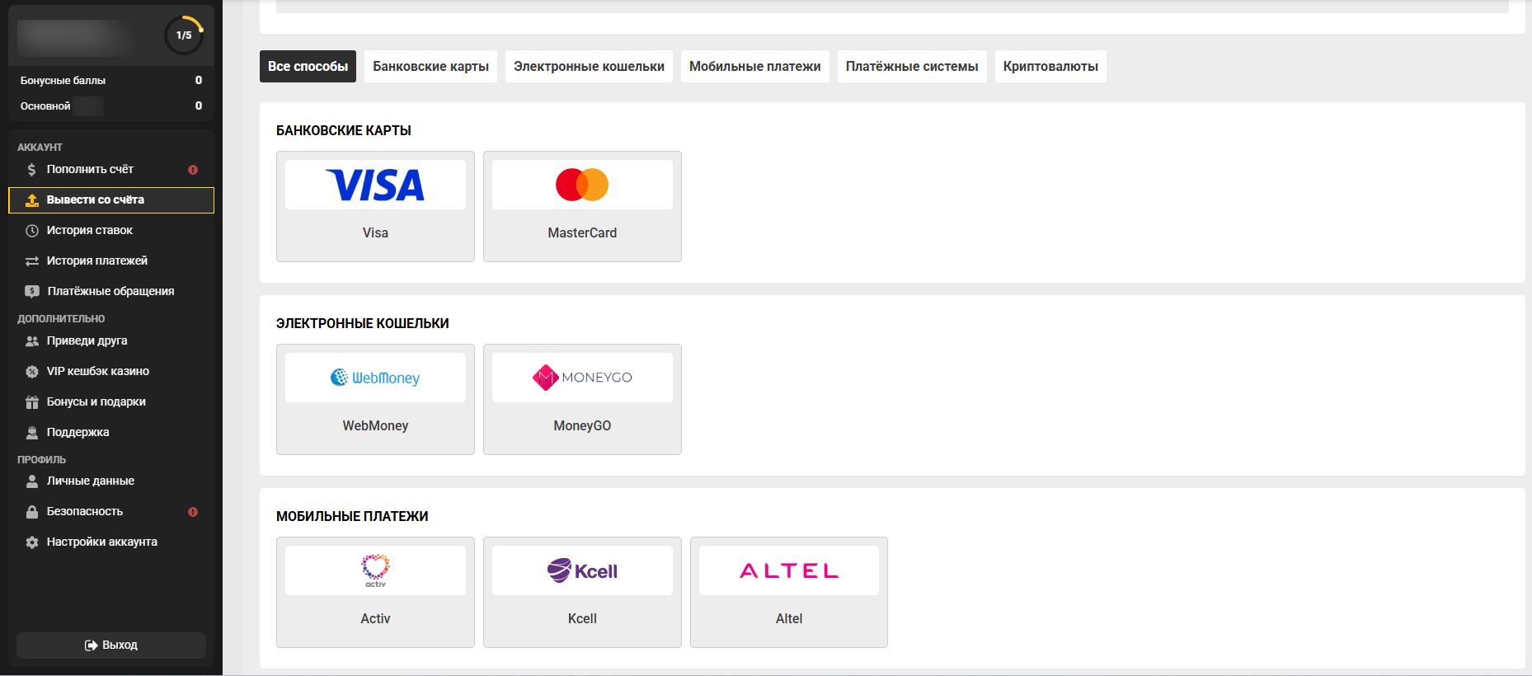Image resolution: width=1532 pixels, height=676 pixels.
Task: Open the Криптовалюты tab
Action: tap(1050, 67)
